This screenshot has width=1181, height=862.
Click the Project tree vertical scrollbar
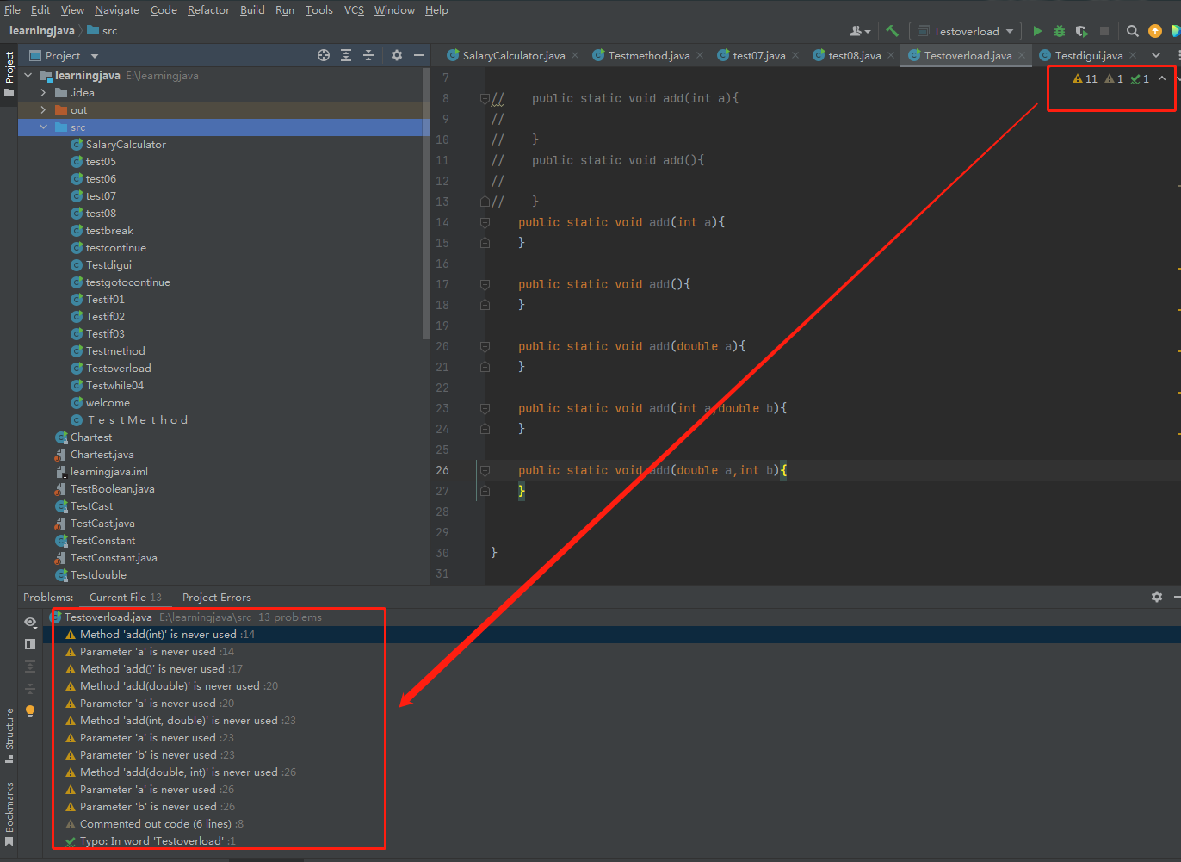[425, 203]
